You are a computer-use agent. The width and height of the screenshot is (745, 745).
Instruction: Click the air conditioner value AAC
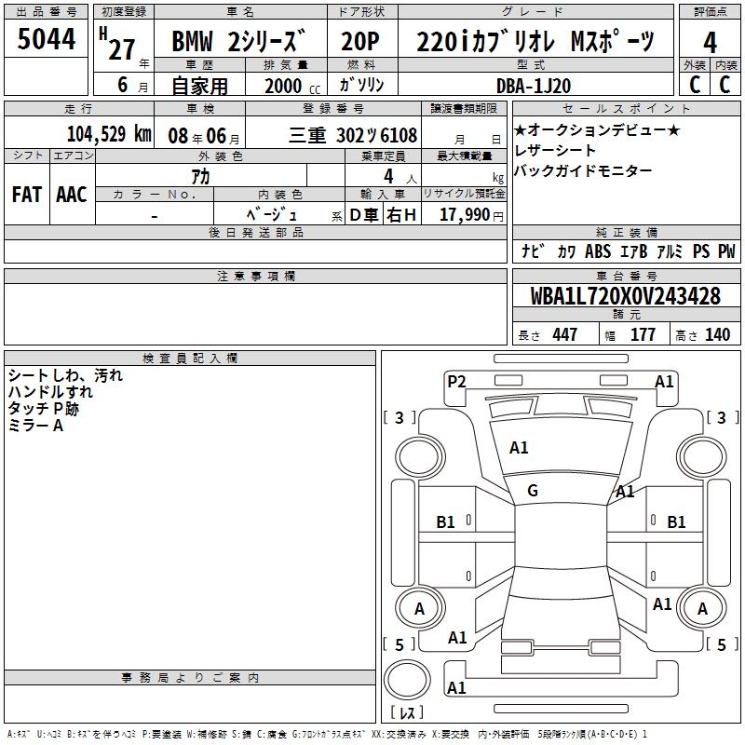72,195
